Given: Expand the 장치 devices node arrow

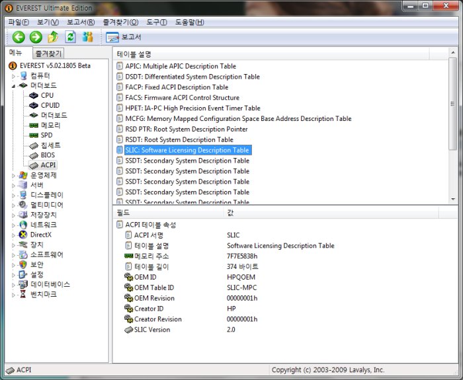Looking at the screenshot, I should pos(13,245).
